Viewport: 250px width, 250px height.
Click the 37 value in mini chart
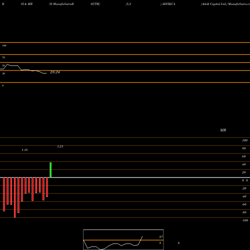click(161, 237)
